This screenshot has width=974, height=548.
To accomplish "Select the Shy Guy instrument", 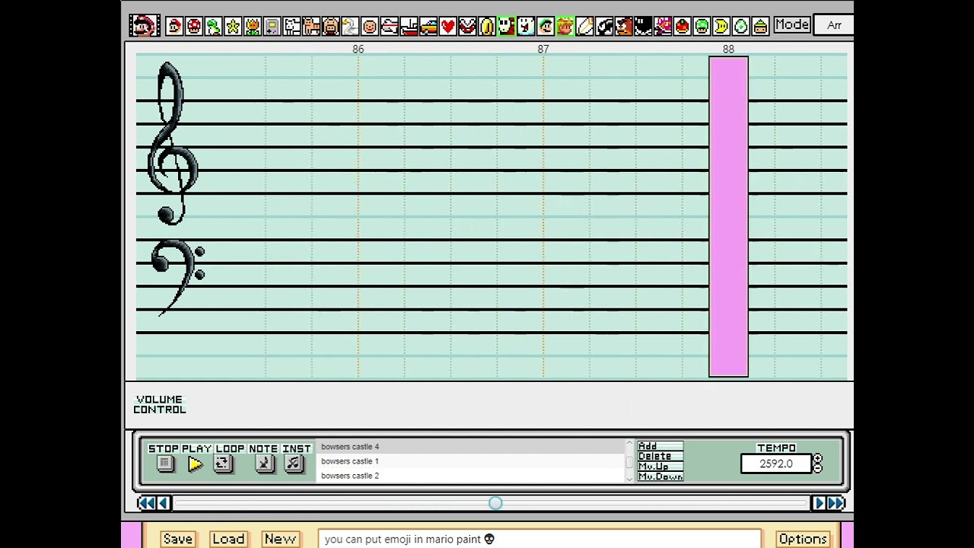I will coord(506,27).
